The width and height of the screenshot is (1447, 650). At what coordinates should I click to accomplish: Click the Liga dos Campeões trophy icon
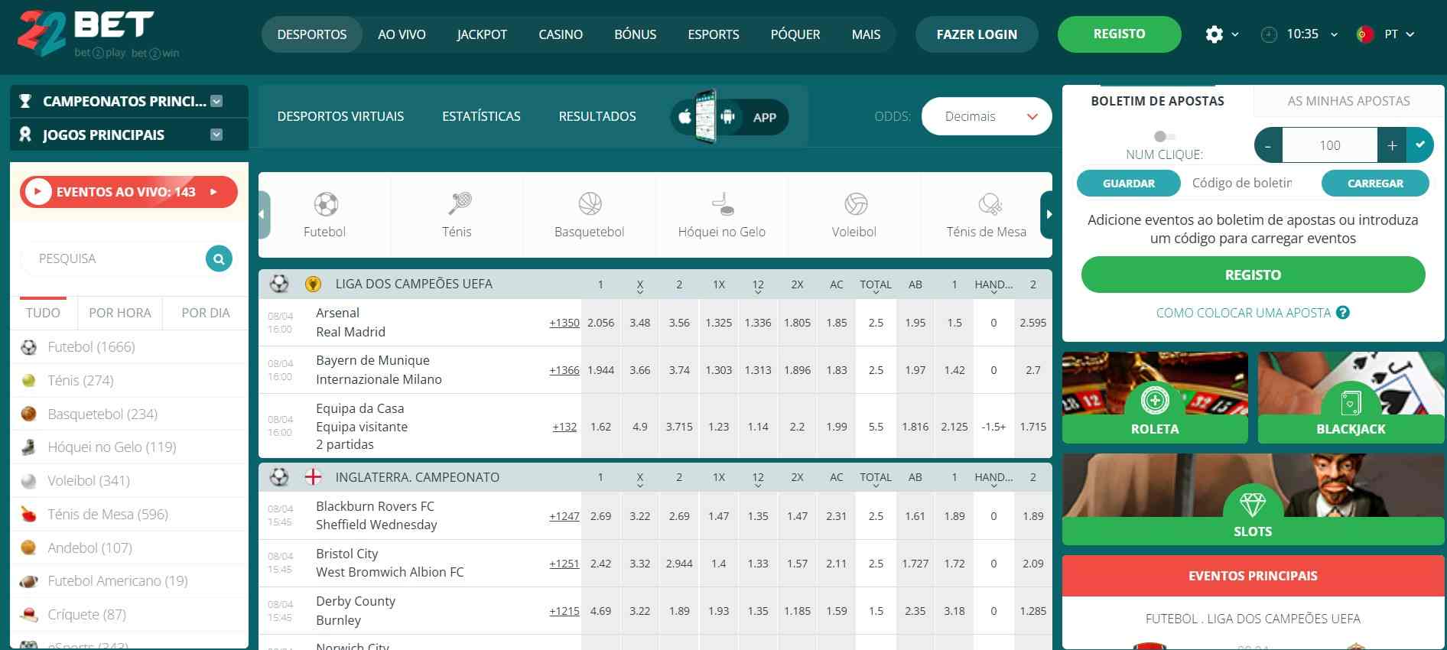[313, 284]
